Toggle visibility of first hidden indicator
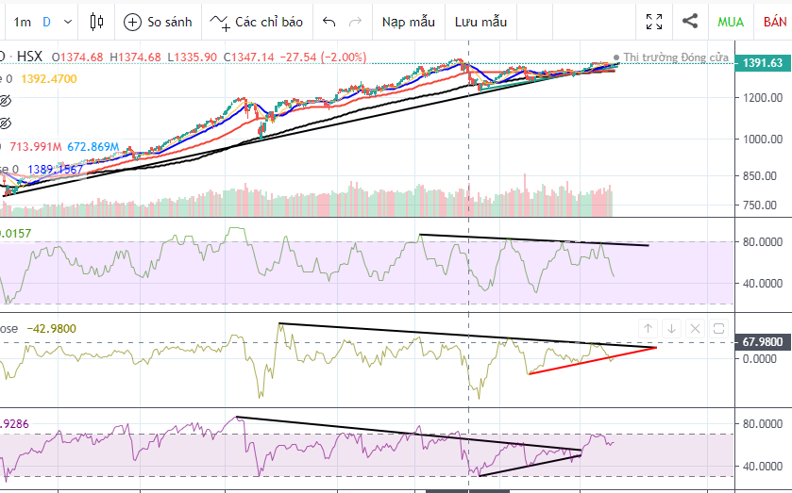The height and width of the screenshot is (493, 792). [x=5, y=100]
